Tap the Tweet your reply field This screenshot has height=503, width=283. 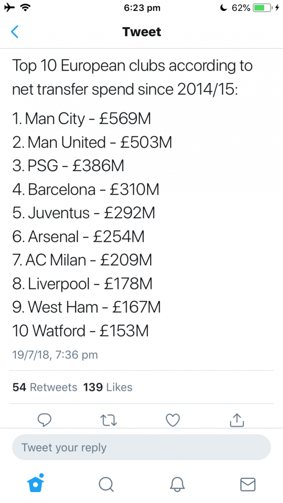pyautogui.click(x=141, y=448)
